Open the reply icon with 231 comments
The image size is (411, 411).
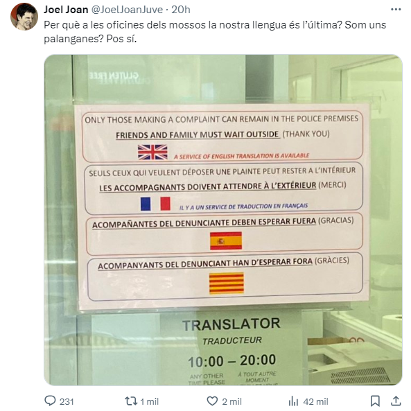tap(50, 401)
